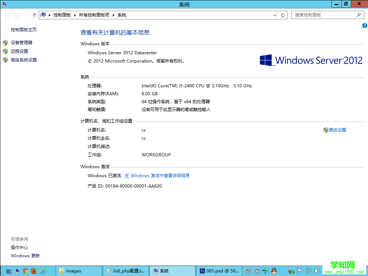Viewport: 368px width, 276px height.
Task: Click the 系统 taskbar button
Action: click(172, 271)
